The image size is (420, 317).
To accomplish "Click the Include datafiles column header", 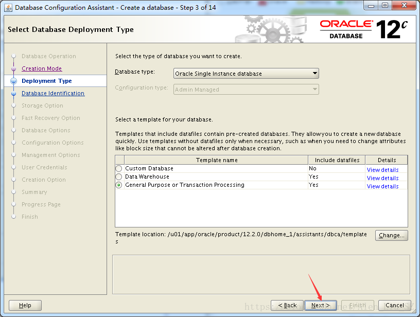I will click(x=337, y=160).
